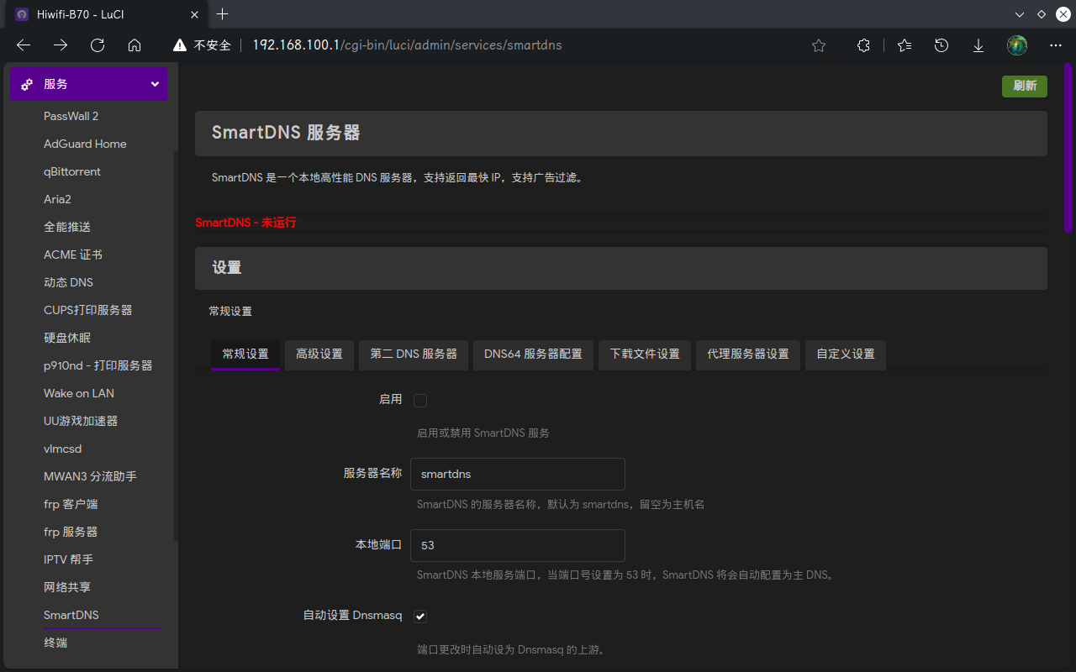Open the browser settings ellipsis menu
1076x672 pixels.
(x=1056, y=45)
